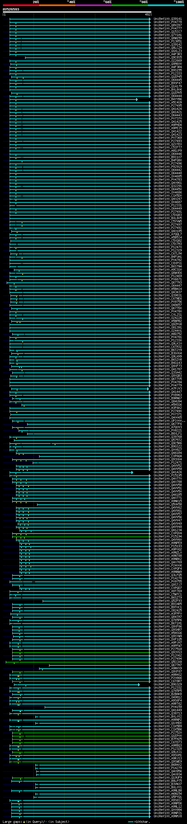Select hit label UniRef100_Q40065
Screen dimensions: 187x824
168,418
